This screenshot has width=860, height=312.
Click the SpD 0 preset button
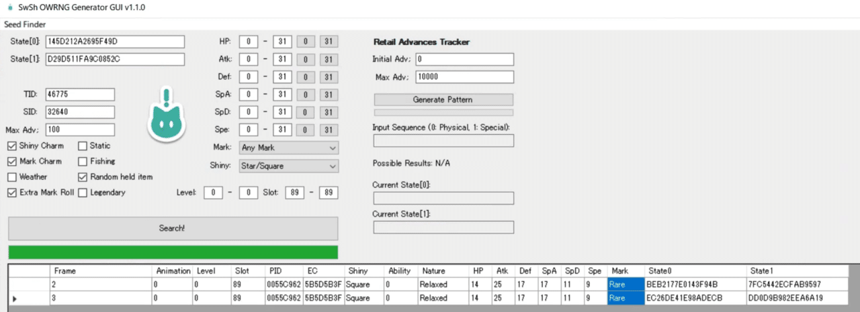[x=305, y=111]
